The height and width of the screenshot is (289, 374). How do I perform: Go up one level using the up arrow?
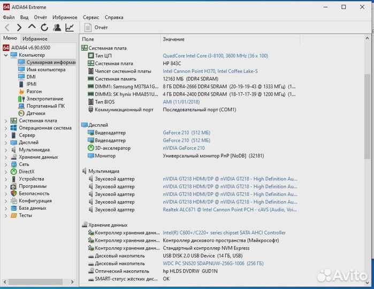(32, 27)
